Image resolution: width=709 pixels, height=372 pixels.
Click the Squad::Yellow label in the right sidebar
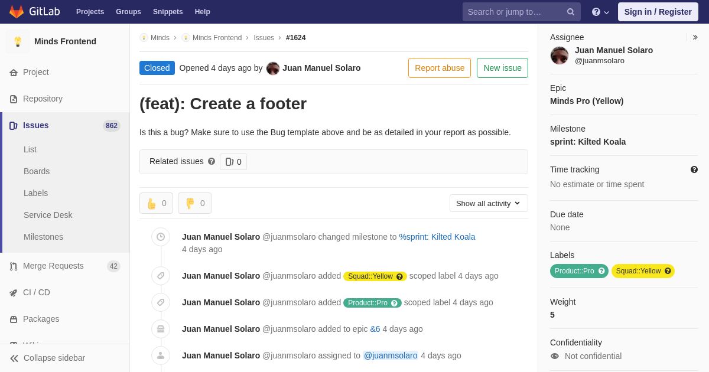(638, 271)
